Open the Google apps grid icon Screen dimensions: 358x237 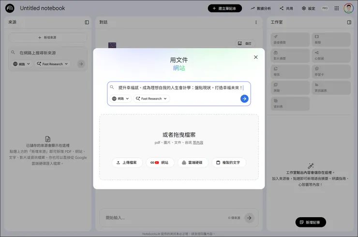337,8
